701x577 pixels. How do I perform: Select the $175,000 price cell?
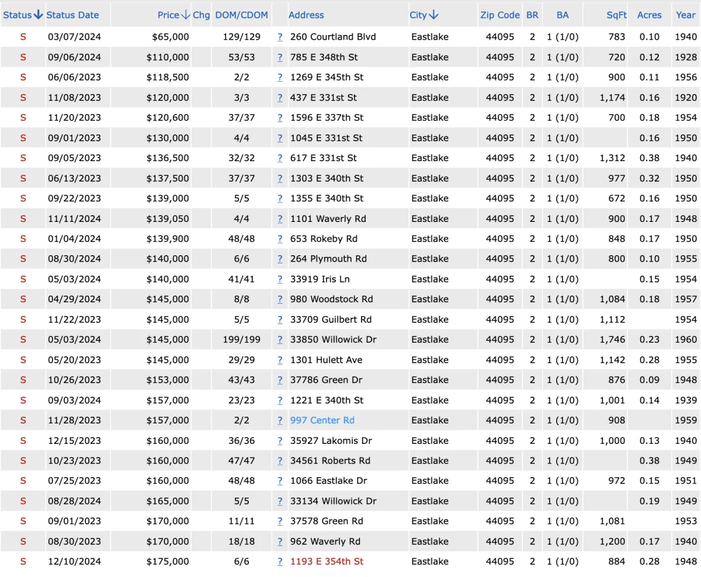click(x=168, y=561)
